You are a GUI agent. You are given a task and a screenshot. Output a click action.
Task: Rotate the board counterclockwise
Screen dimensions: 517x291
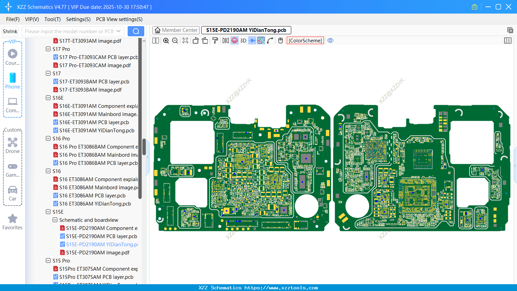(x=196, y=41)
